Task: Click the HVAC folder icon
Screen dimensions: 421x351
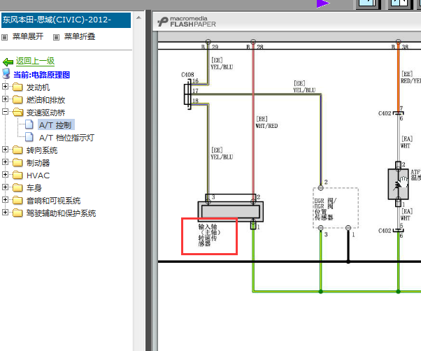Action: click(x=17, y=175)
